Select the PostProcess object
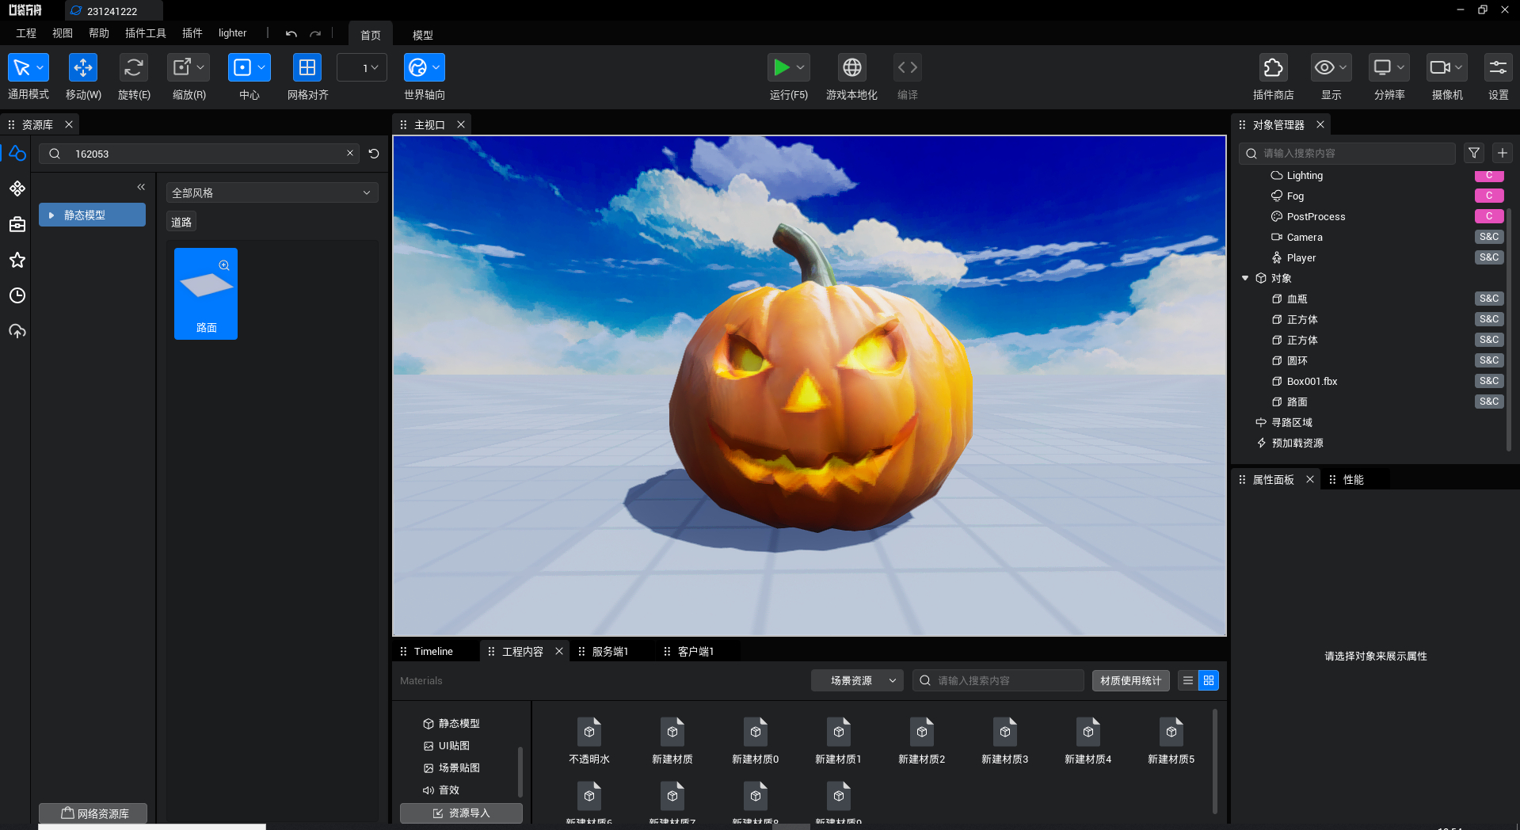The image size is (1520, 830). [x=1316, y=216]
